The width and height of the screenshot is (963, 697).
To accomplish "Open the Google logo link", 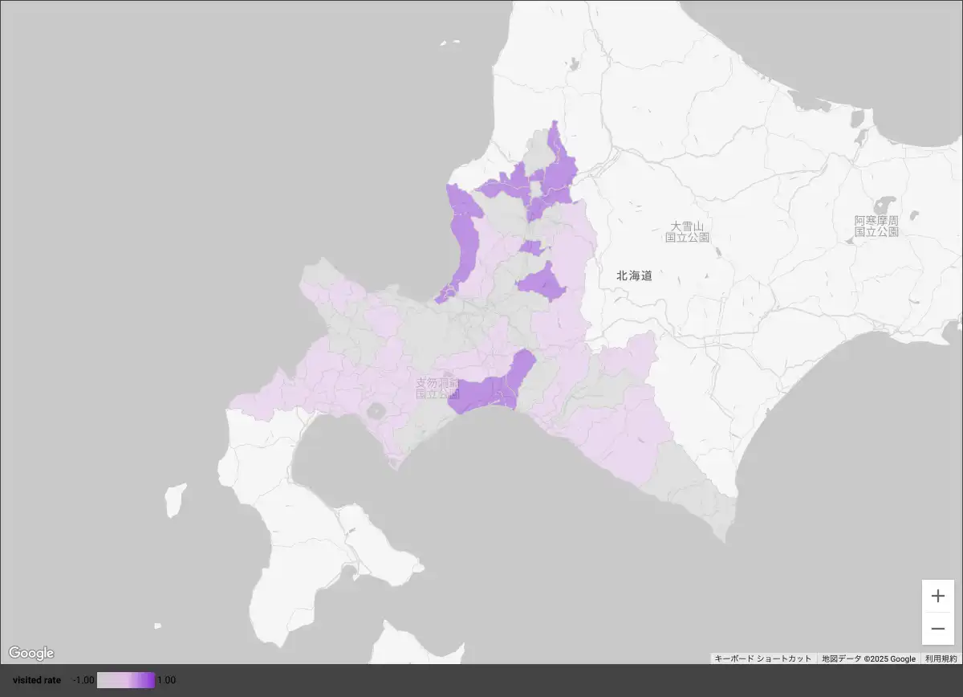I will click(x=31, y=653).
